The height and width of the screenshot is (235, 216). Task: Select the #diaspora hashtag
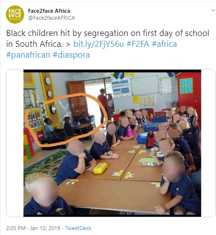[x=72, y=55]
